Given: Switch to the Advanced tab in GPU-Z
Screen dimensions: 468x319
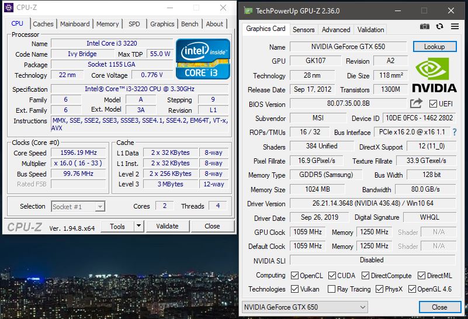Looking at the screenshot, I should point(336,30).
